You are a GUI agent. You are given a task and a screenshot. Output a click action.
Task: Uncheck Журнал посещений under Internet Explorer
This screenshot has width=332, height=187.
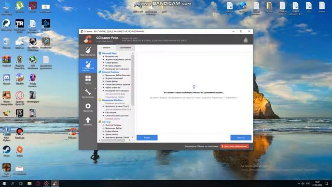click(103, 78)
